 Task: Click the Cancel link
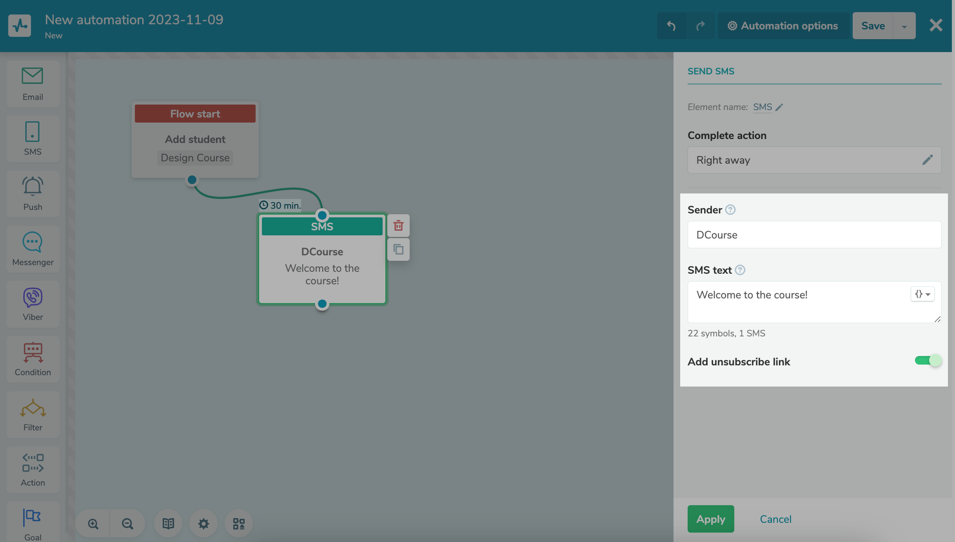[775, 519]
